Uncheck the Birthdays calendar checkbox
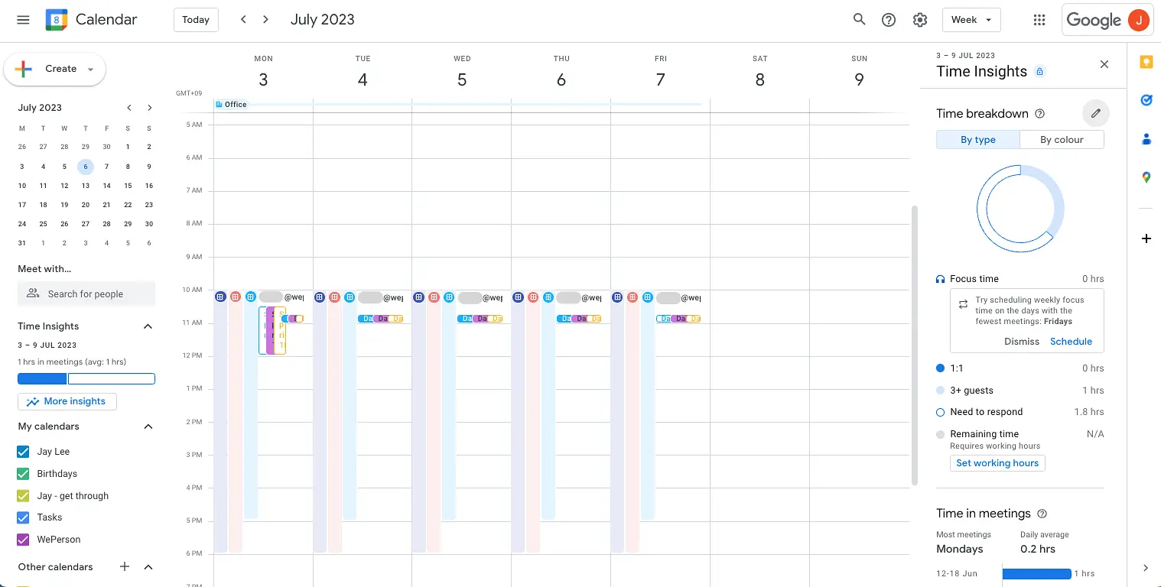The height and width of the screenshot is (587, 1161). tap(23, 474)
